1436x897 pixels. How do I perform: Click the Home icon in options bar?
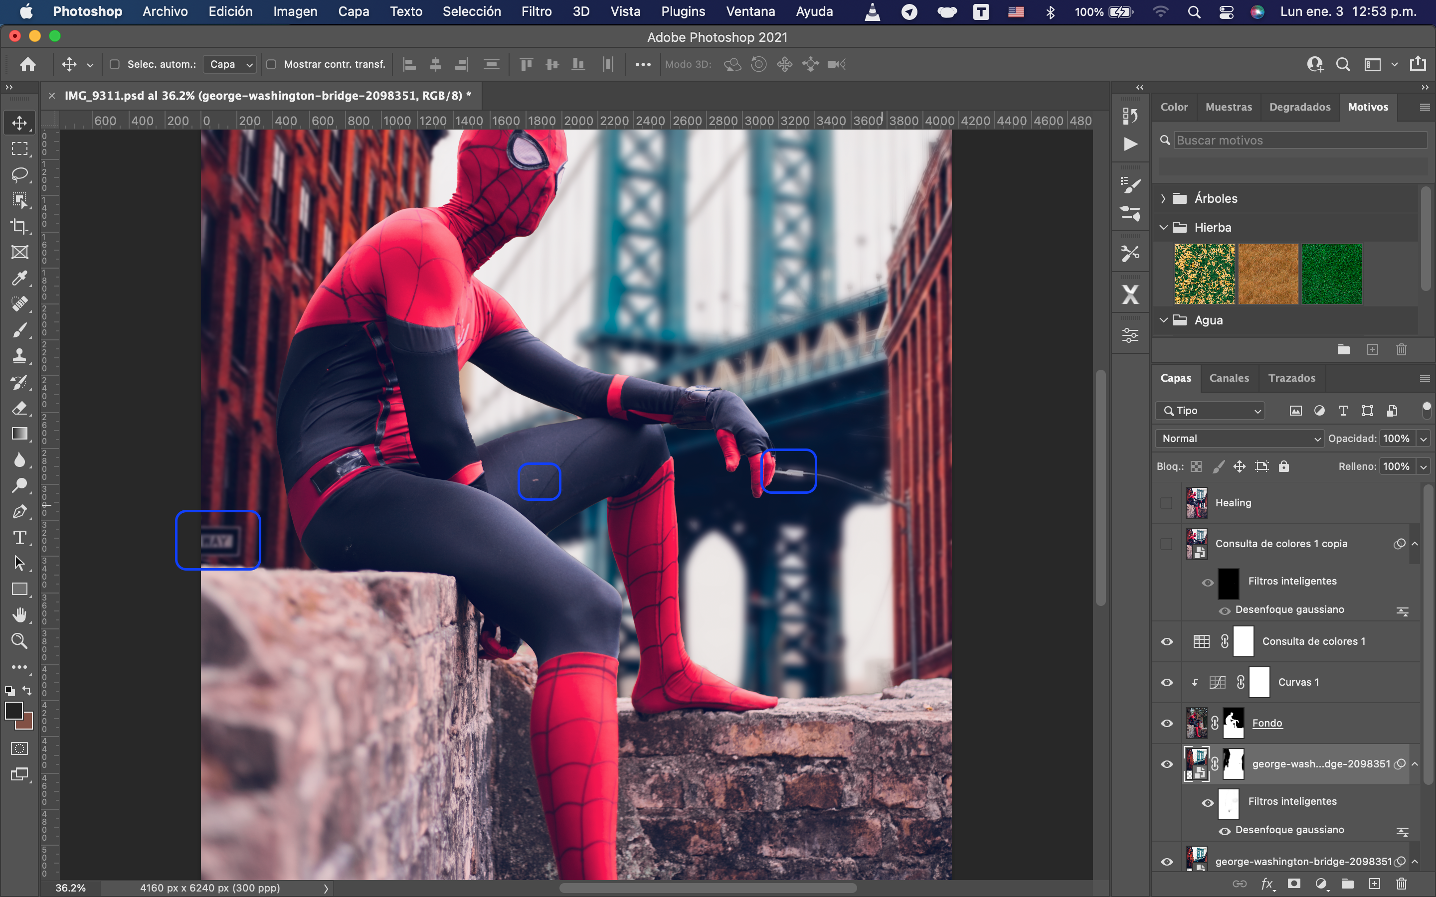[28, 64]
